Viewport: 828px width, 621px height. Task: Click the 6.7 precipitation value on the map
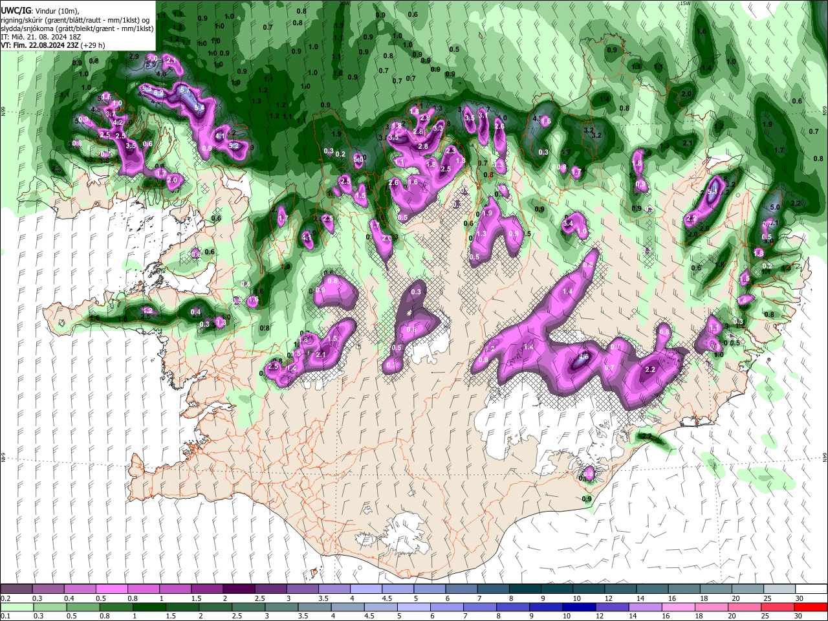[609, 367]
